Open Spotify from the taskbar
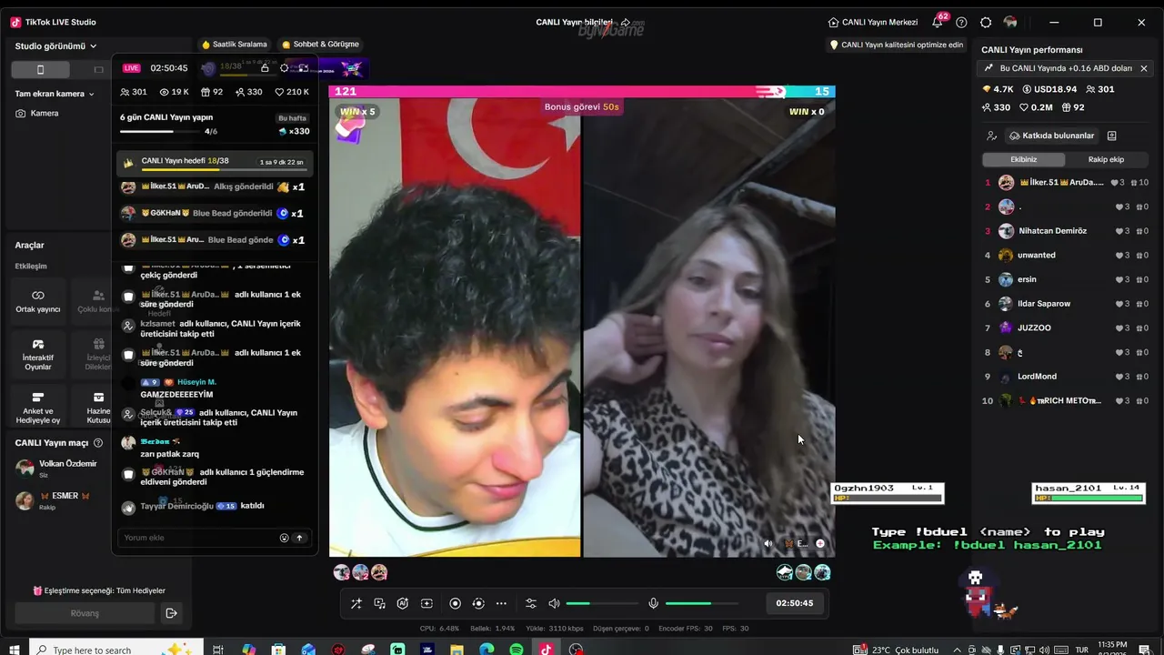This screenshot has width=1164, height=655. pyautogui.click(x=517, y=650)
